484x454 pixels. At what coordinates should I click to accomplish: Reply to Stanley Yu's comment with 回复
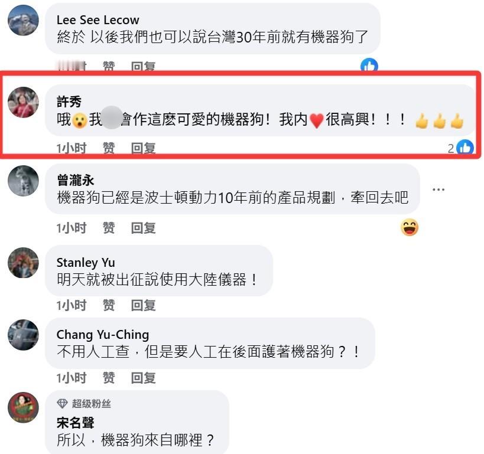pos(143,305)
